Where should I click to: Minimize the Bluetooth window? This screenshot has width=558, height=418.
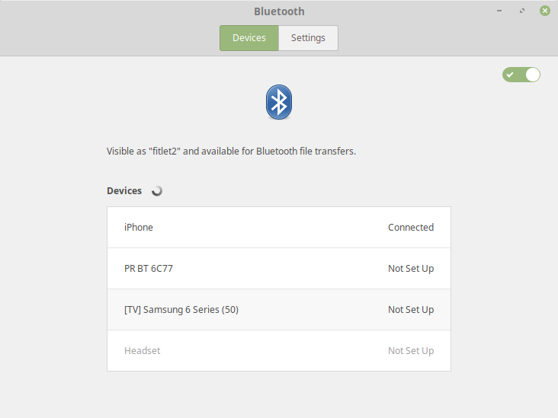(499, 11)
